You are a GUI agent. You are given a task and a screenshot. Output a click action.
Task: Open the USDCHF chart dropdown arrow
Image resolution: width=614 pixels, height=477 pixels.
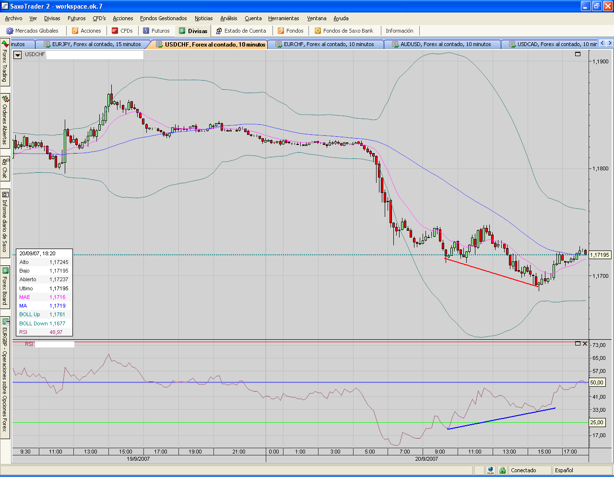[x=18, y=55]
